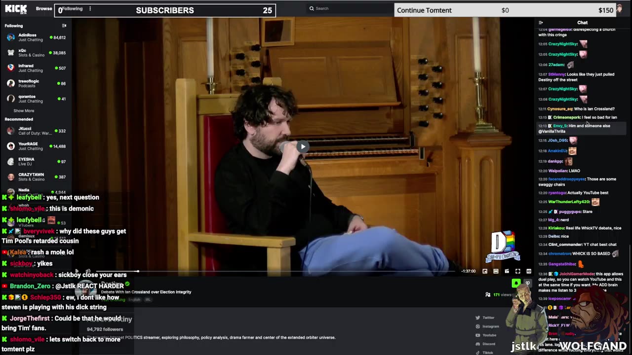Click the clip creation icon
Screen dimensions: 632x355
(507, 271)
